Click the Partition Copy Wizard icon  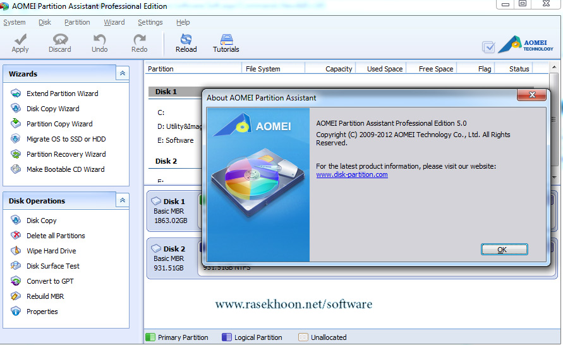tap(16, 123)
